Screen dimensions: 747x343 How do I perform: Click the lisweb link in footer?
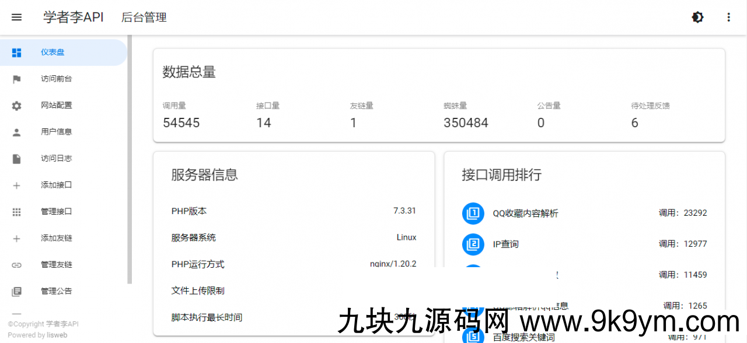pos(57,335)
